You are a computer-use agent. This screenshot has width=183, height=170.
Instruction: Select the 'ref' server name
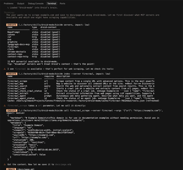point(9,37)
